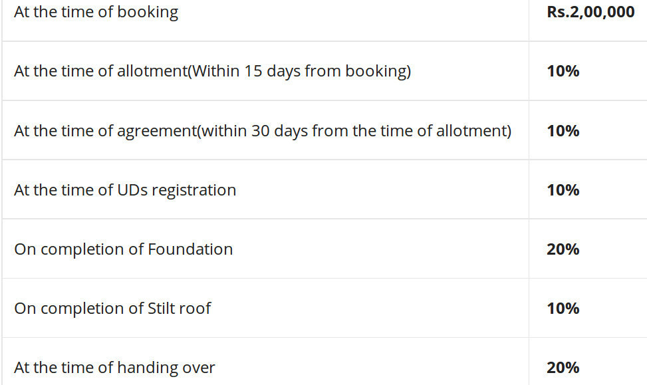The height and width of the screenshot is (385, 647).
Task: Click the 'At the time of agreement' label
Action: pos(104,130)
